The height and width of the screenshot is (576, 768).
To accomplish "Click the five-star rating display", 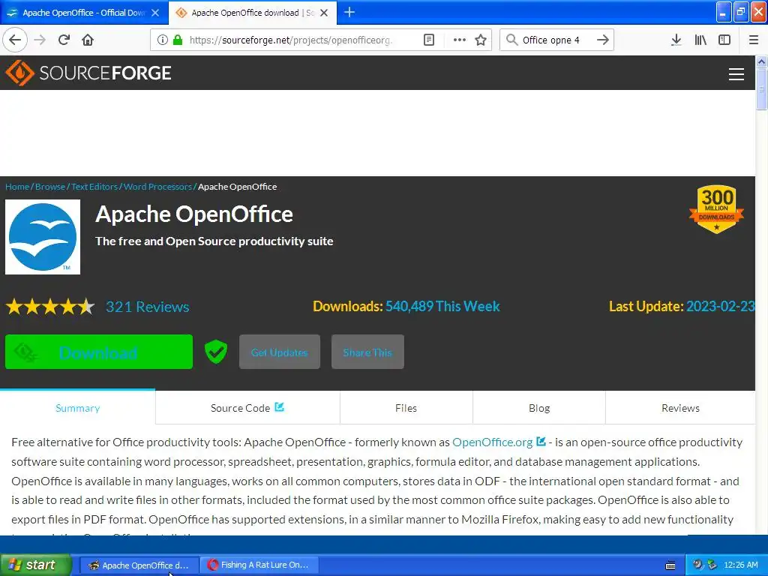I will click(50, 307).
